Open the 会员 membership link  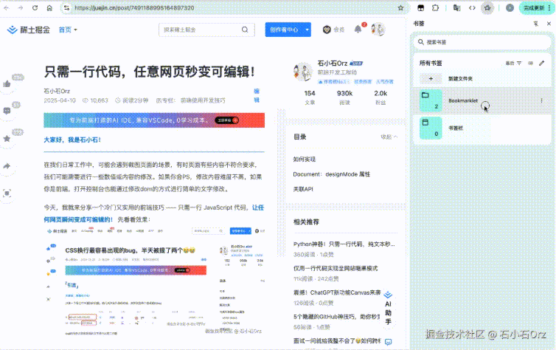point(333,30)
